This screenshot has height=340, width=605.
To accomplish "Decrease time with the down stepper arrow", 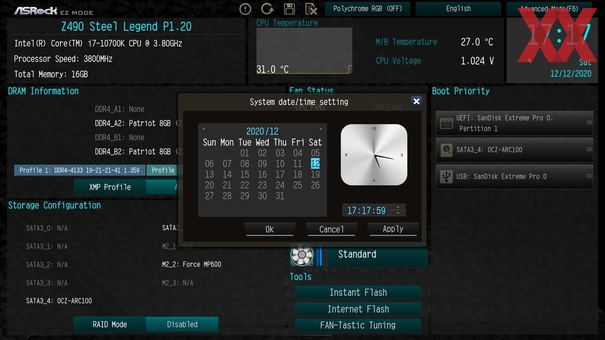I will pos(398,213).
